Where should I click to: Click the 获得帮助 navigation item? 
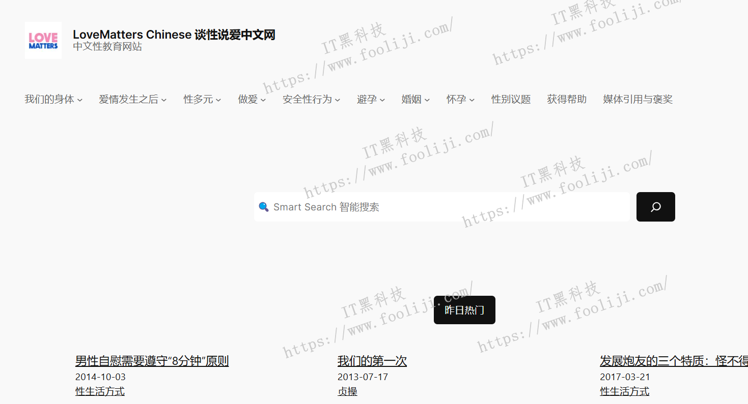566,99
